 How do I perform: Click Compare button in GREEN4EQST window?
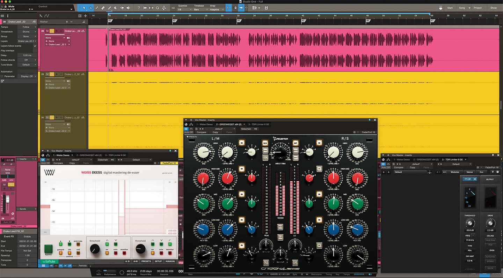pos(201,132)
